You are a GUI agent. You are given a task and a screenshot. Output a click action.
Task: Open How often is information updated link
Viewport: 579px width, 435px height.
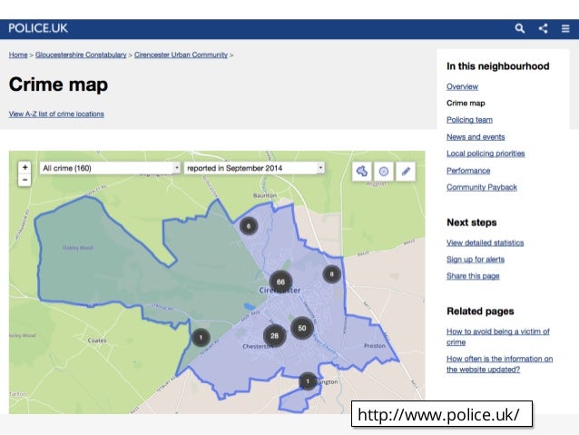pyautogui.click(x=500, y=364)
